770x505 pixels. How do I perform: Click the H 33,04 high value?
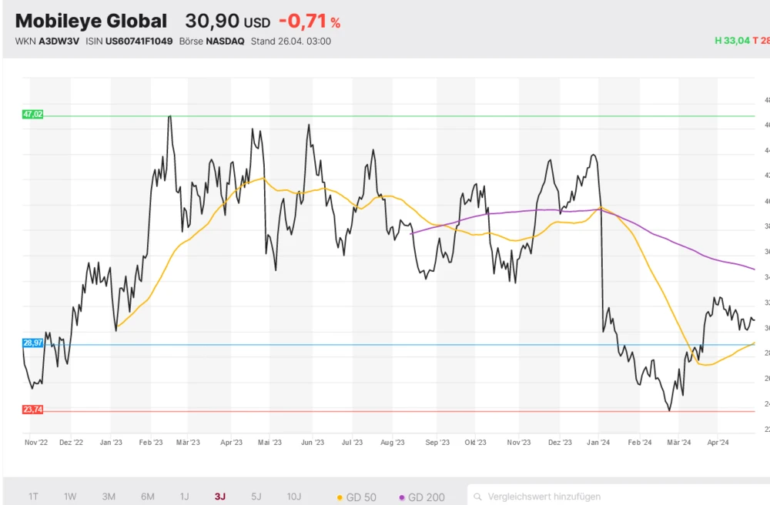[x=731, y=41]
